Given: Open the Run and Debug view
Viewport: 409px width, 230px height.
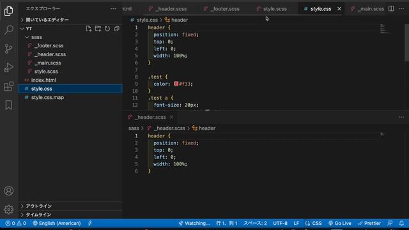Looking at the screenshot, I should (8, 68).
